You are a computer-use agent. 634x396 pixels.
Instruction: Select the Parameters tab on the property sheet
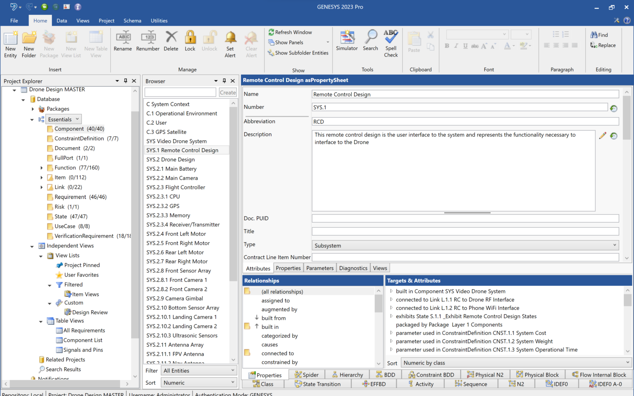(319, 268)
